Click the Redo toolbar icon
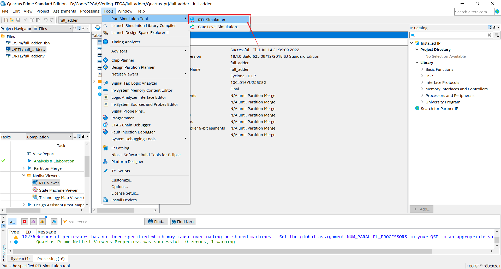501x269 pixels. (x=52, y=20)
